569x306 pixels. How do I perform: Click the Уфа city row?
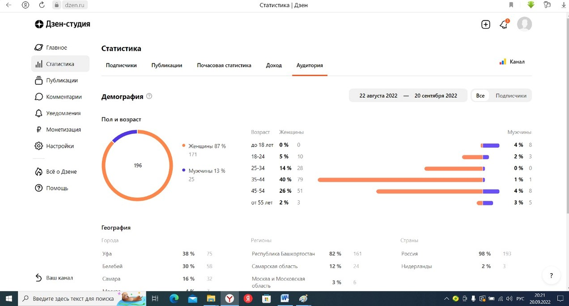(x=157, y=254)
